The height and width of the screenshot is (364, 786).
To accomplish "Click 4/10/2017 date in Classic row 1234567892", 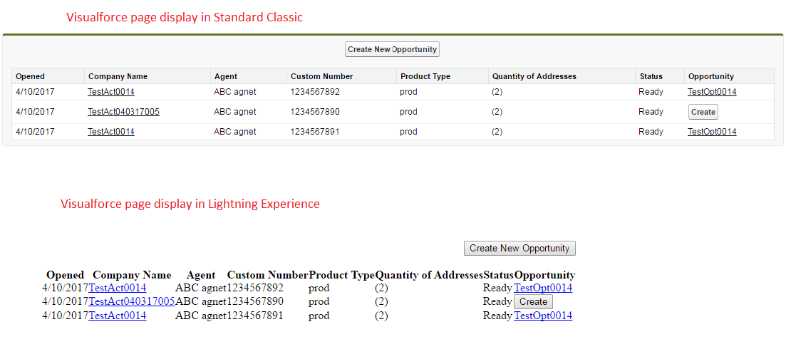I will click(35, 92).
